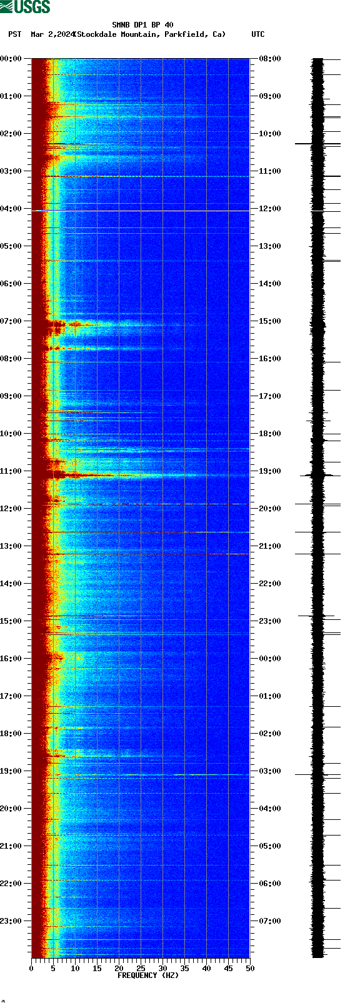The image size is (345, 1008).
Task: Click the 40 Hz frequency tick label
Action: (x=206, y=969)
